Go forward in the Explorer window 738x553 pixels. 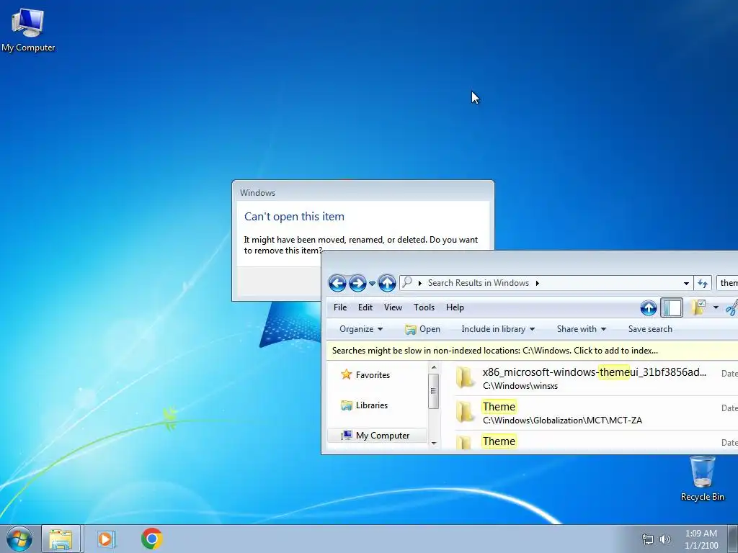coord(357,283)
